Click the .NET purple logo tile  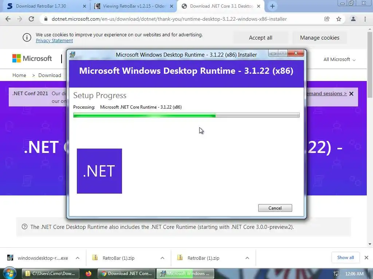click(x=99, y=171)
